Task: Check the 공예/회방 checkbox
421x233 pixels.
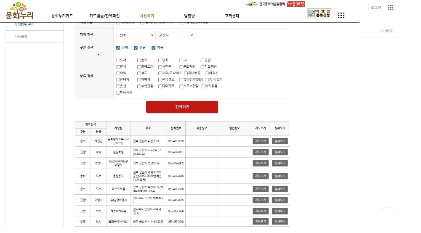Action: coord(139,67)
